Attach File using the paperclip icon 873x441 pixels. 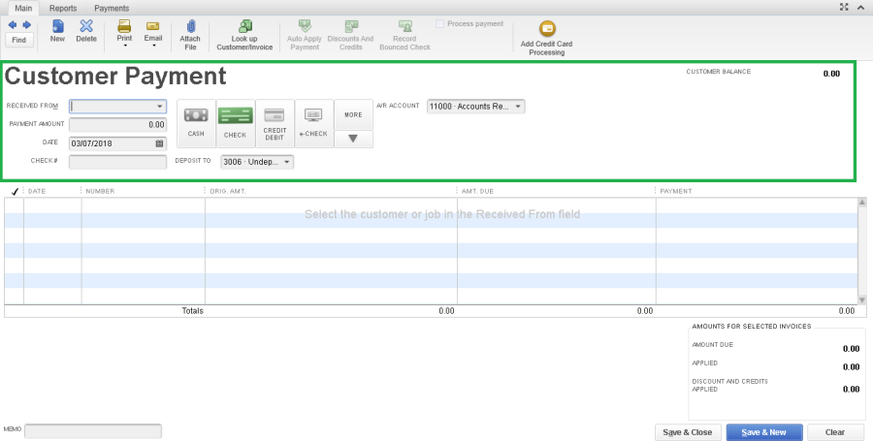[x=190, y=35]
